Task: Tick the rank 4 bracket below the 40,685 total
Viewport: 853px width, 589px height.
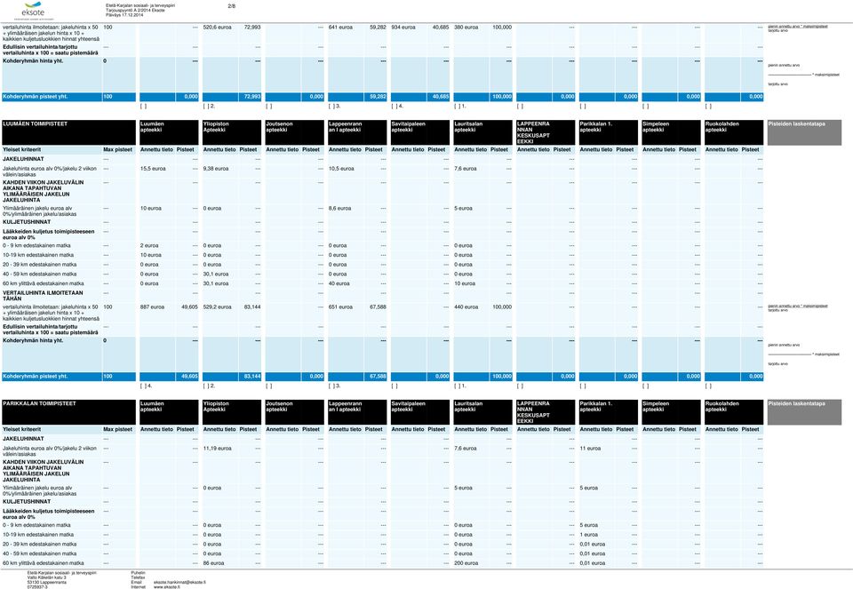Action: click(397, 107)
